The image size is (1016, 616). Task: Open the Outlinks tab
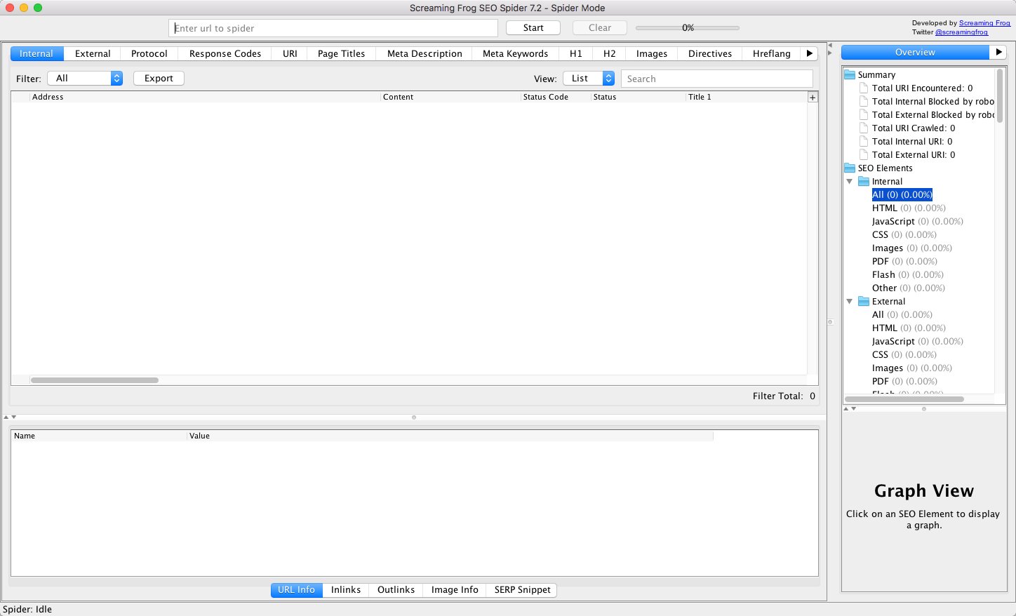point(396,590)
